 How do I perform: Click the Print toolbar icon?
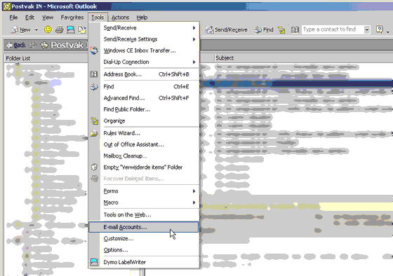(x=60, y=30)
